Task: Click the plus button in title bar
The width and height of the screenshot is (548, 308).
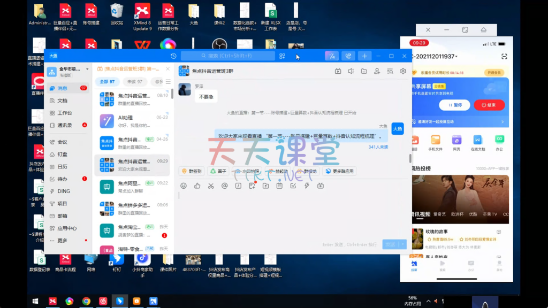Action: (364, 56)
